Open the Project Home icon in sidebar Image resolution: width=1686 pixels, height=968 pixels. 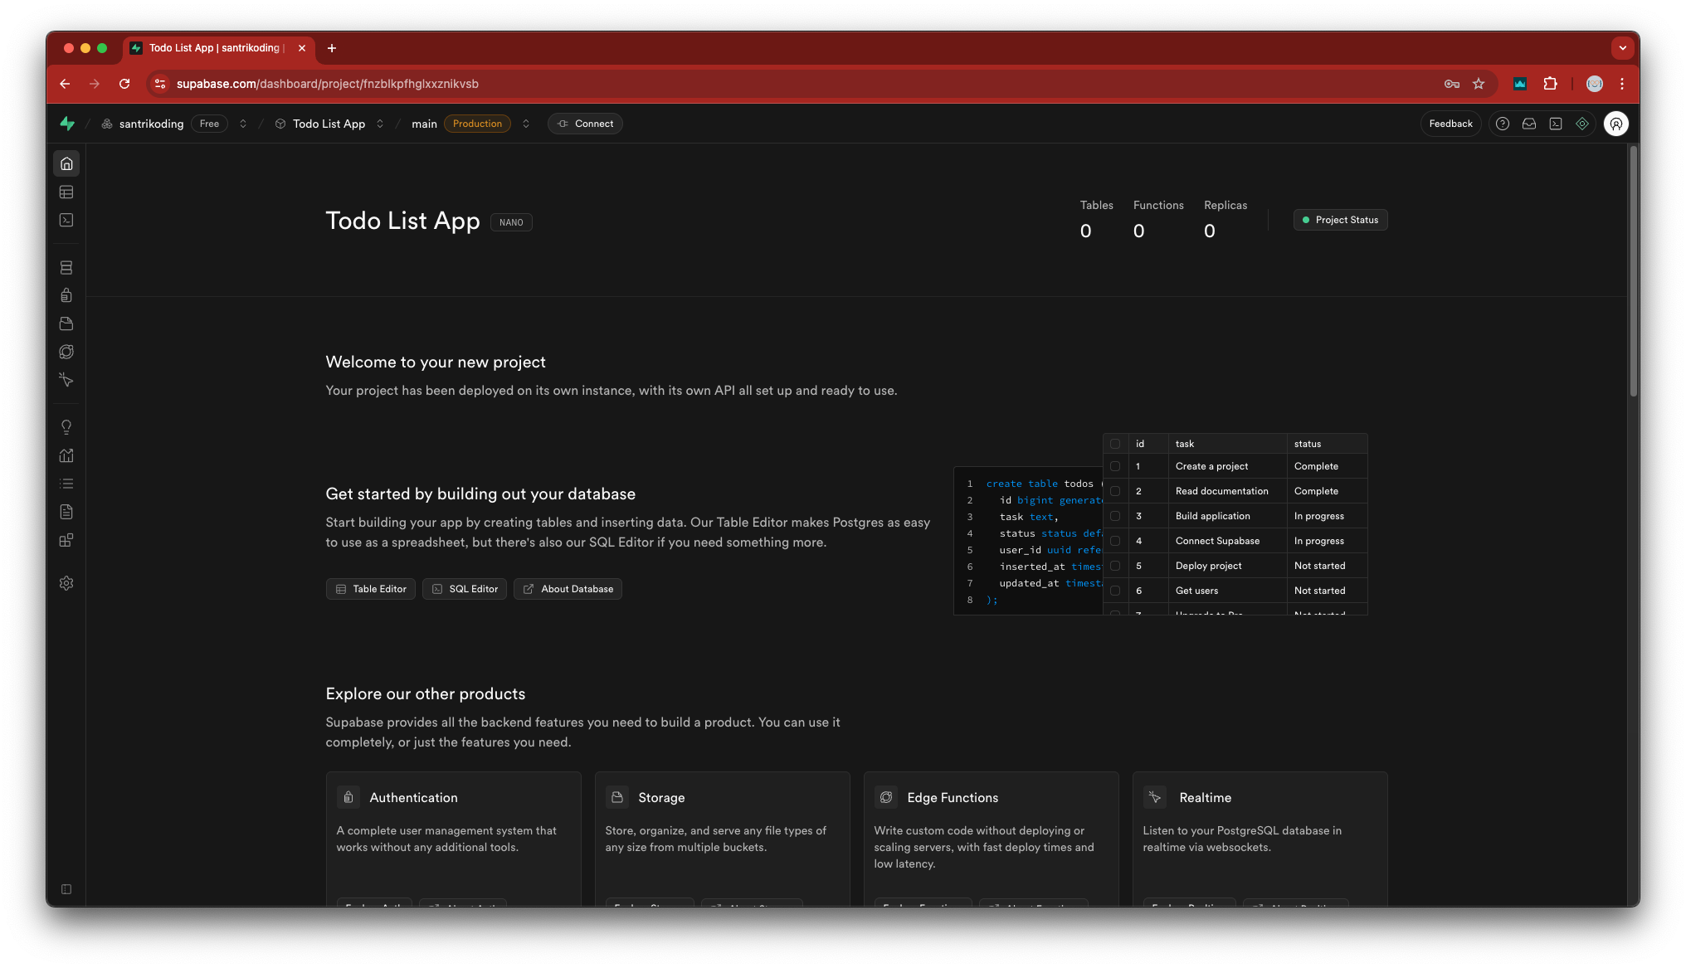[x=66, y=163]
